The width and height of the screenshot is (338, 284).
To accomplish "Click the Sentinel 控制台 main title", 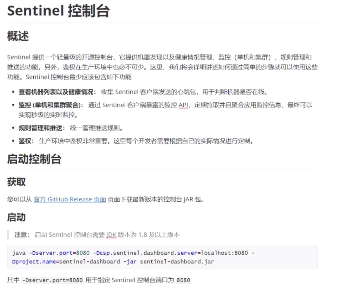I will pyautogui.click(x=58, y=11).
